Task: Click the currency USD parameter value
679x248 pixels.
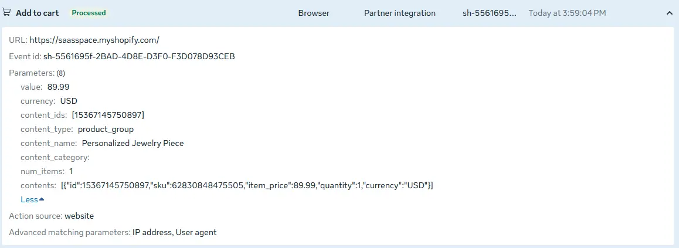Action: (x=69, y=101)
